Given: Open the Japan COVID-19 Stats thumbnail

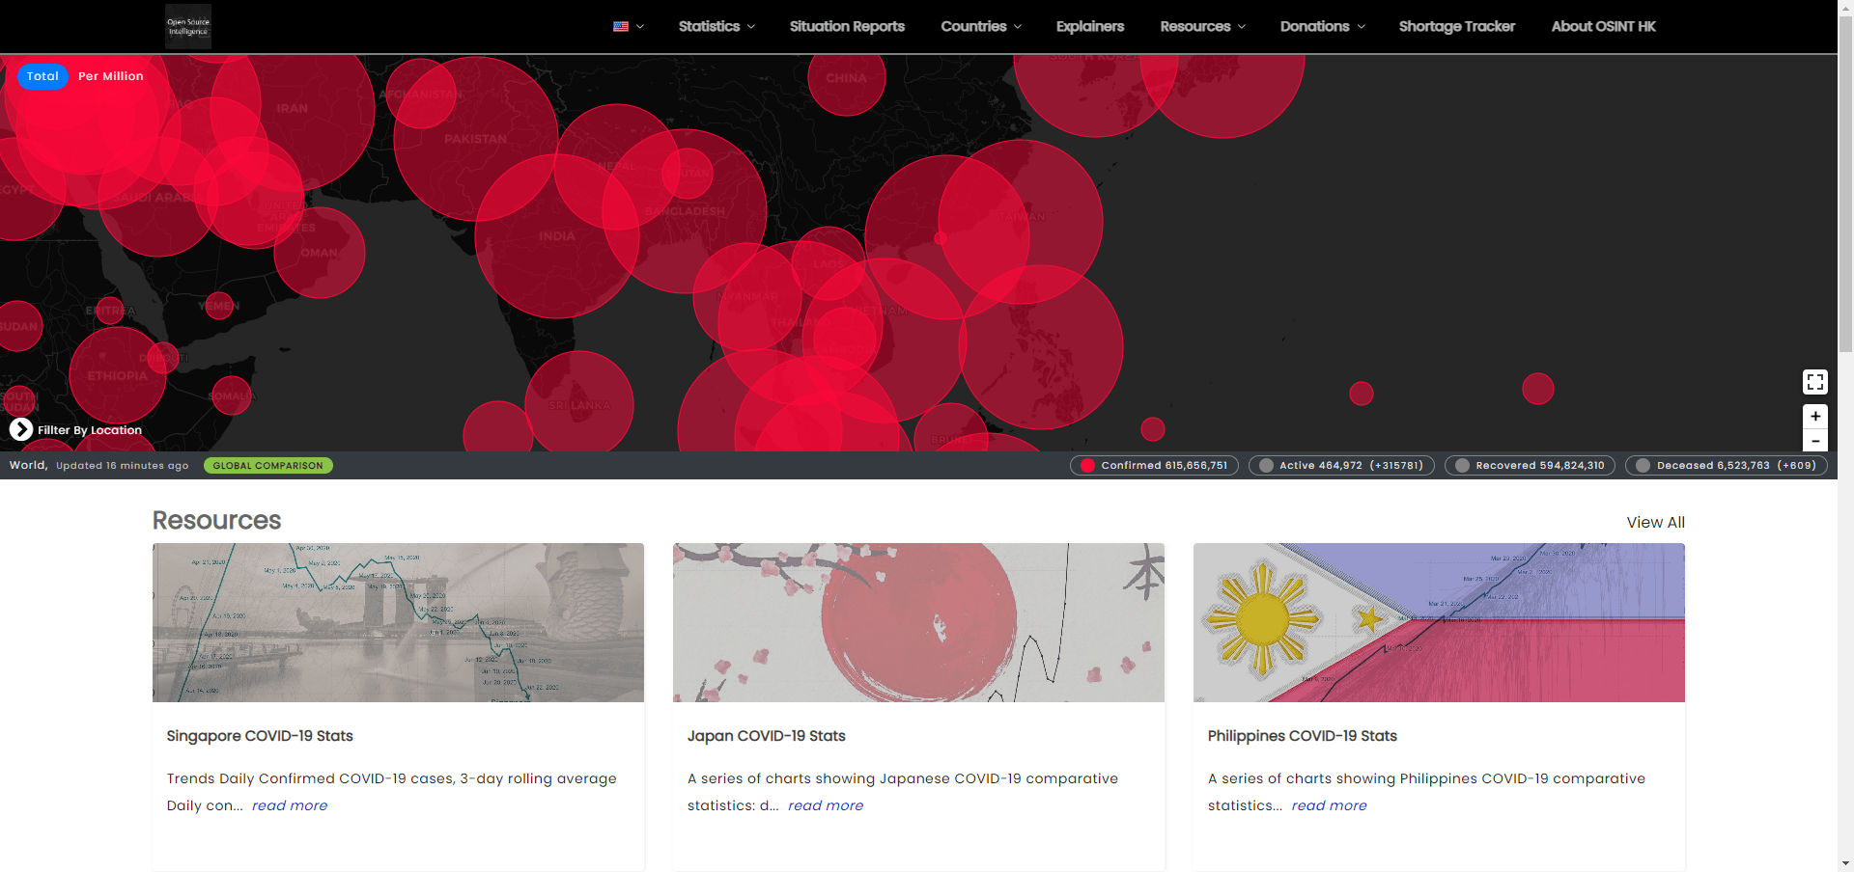Looking at the screenshot, I should coord(918,622).
